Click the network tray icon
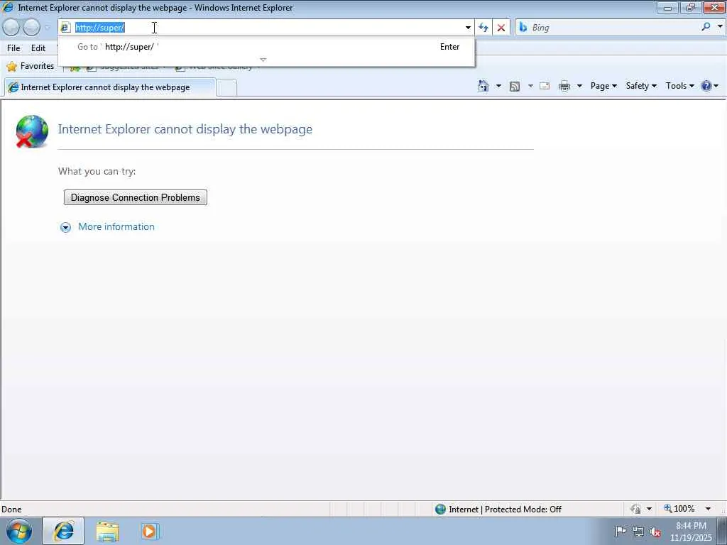727x545 pixels. coord(638,532)
